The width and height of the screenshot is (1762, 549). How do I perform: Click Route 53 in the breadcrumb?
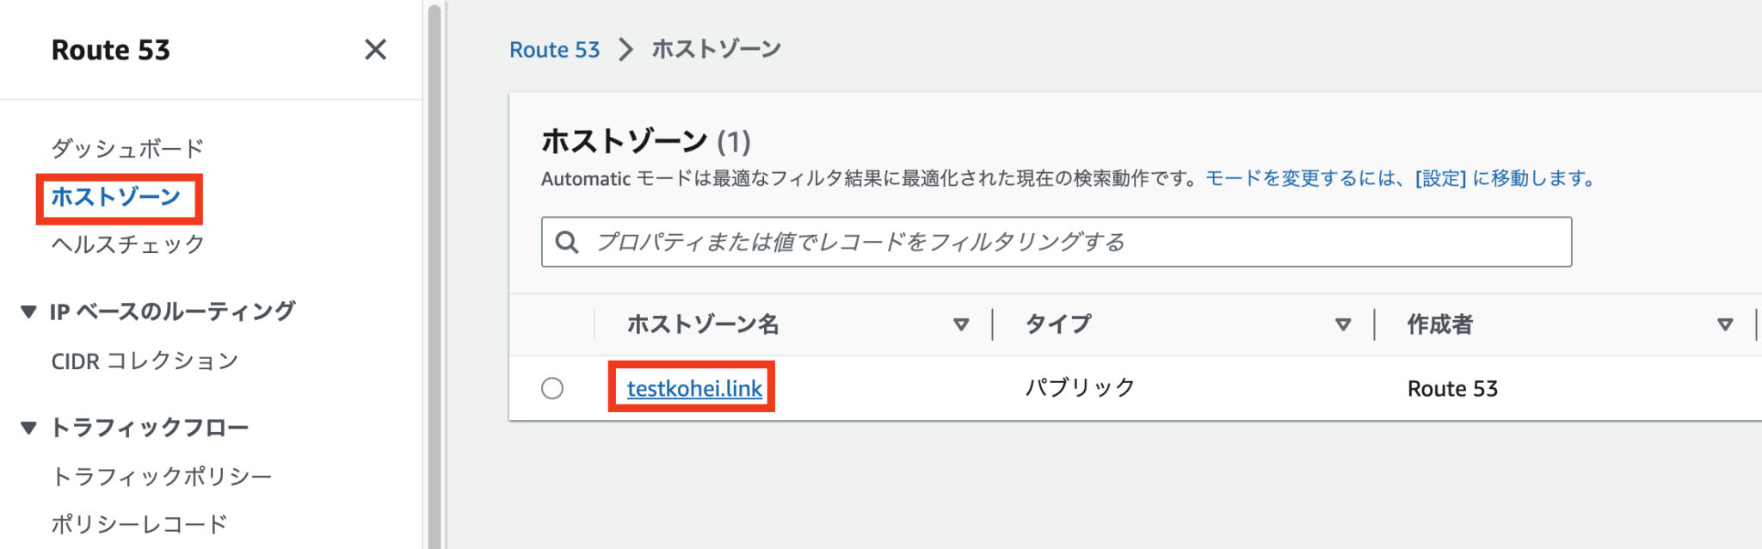(x=554, y=49)
